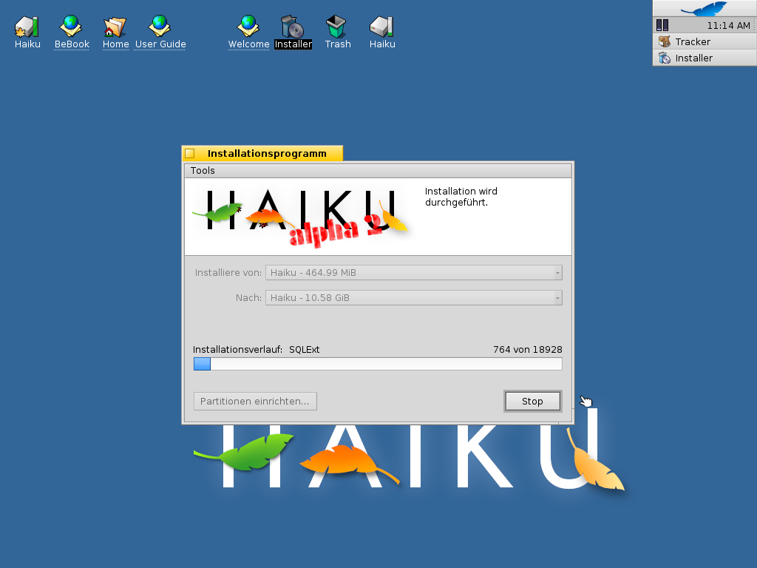Click 'Installationsverlauf: SQLExt' status label
Image resolution: width=757 pixels, height=568 pixels.
[256, 349]
